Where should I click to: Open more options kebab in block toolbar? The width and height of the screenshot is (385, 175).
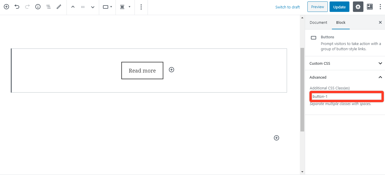141,7
